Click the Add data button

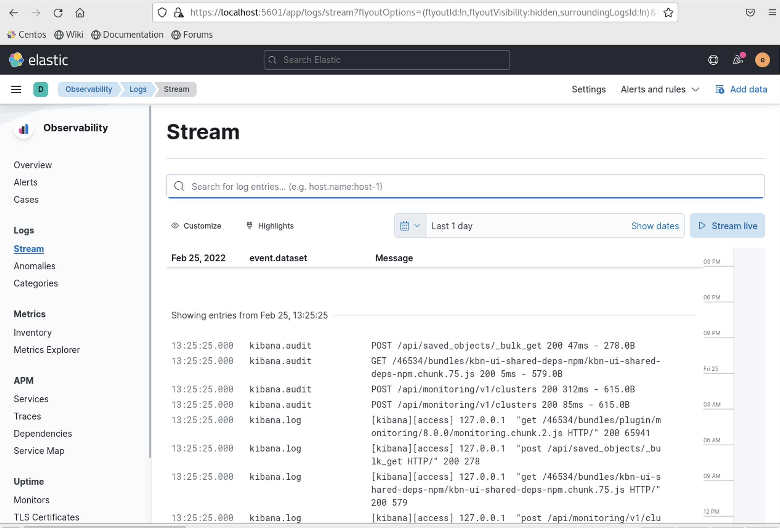coord(741,89)
